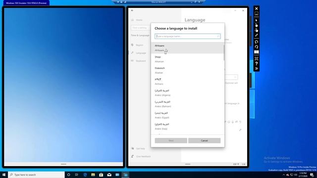317x178 pixels.
Task: Expand tools with double chevron icon
Action: 257,69
